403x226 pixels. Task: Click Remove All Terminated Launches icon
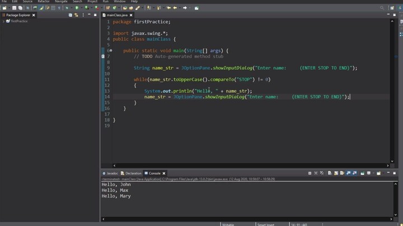coord(322,173)
